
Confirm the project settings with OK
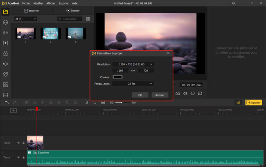point(140,95)
